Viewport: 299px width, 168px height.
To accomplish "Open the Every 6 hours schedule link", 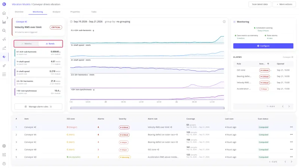I will (x=263, y=31).
